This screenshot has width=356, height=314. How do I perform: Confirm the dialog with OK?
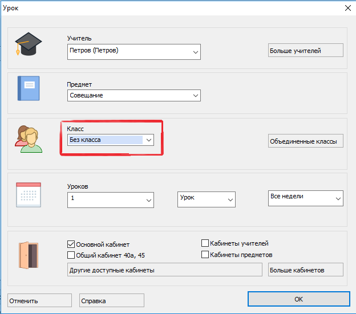298,299
